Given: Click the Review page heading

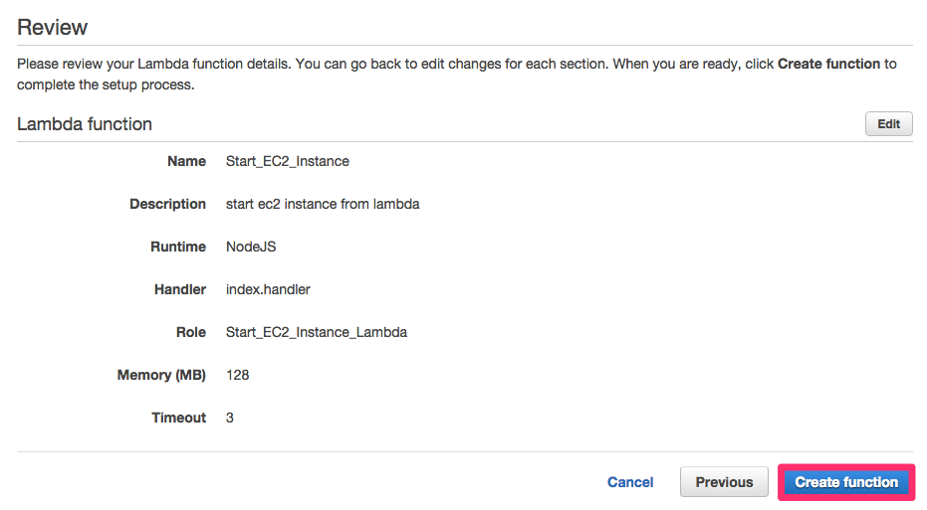Looking at the screenshot, I should coord(53,28).
